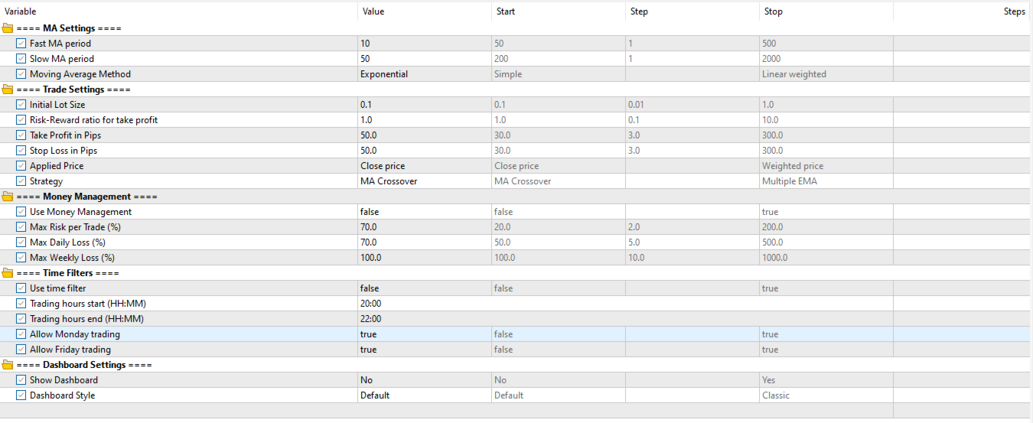Toggle Use Money Management checkbox
1033x423 pixels.
(21, 212)
